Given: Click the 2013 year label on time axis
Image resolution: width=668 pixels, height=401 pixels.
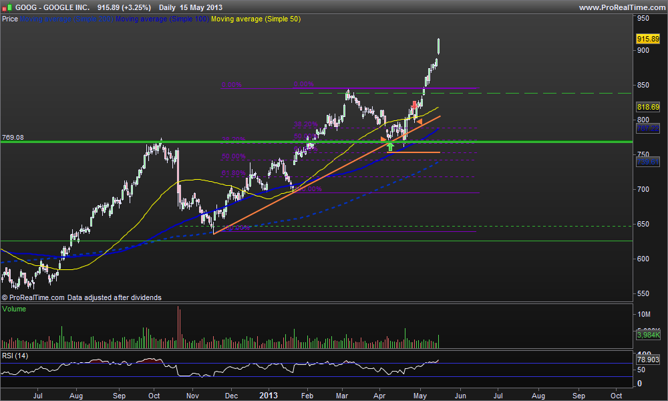Looking at the screenshot, I should [x=269, y=396].
